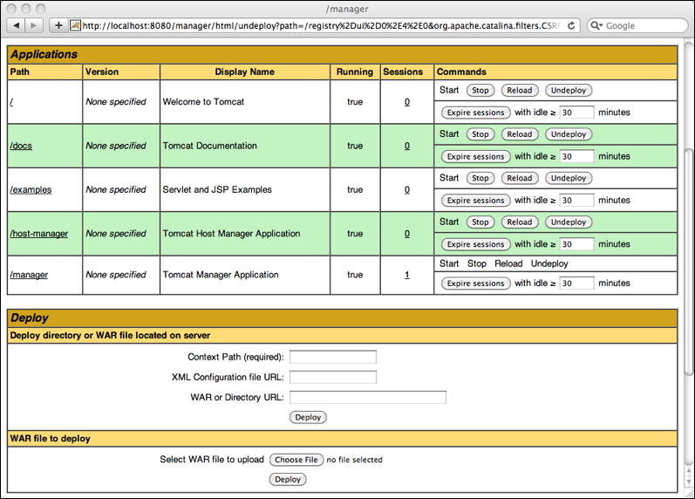Open session count link for /host-manager row
The image size is (695, 499).
click(x=407, y=234)
